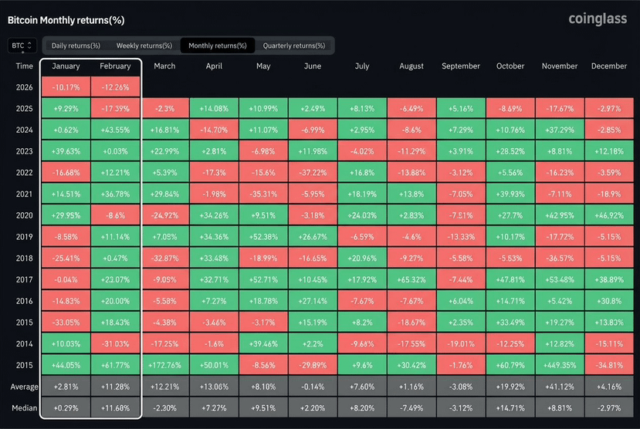Click the June column header
The height and width of the screenshot is (429, 640).
click(x=313, y=66)
